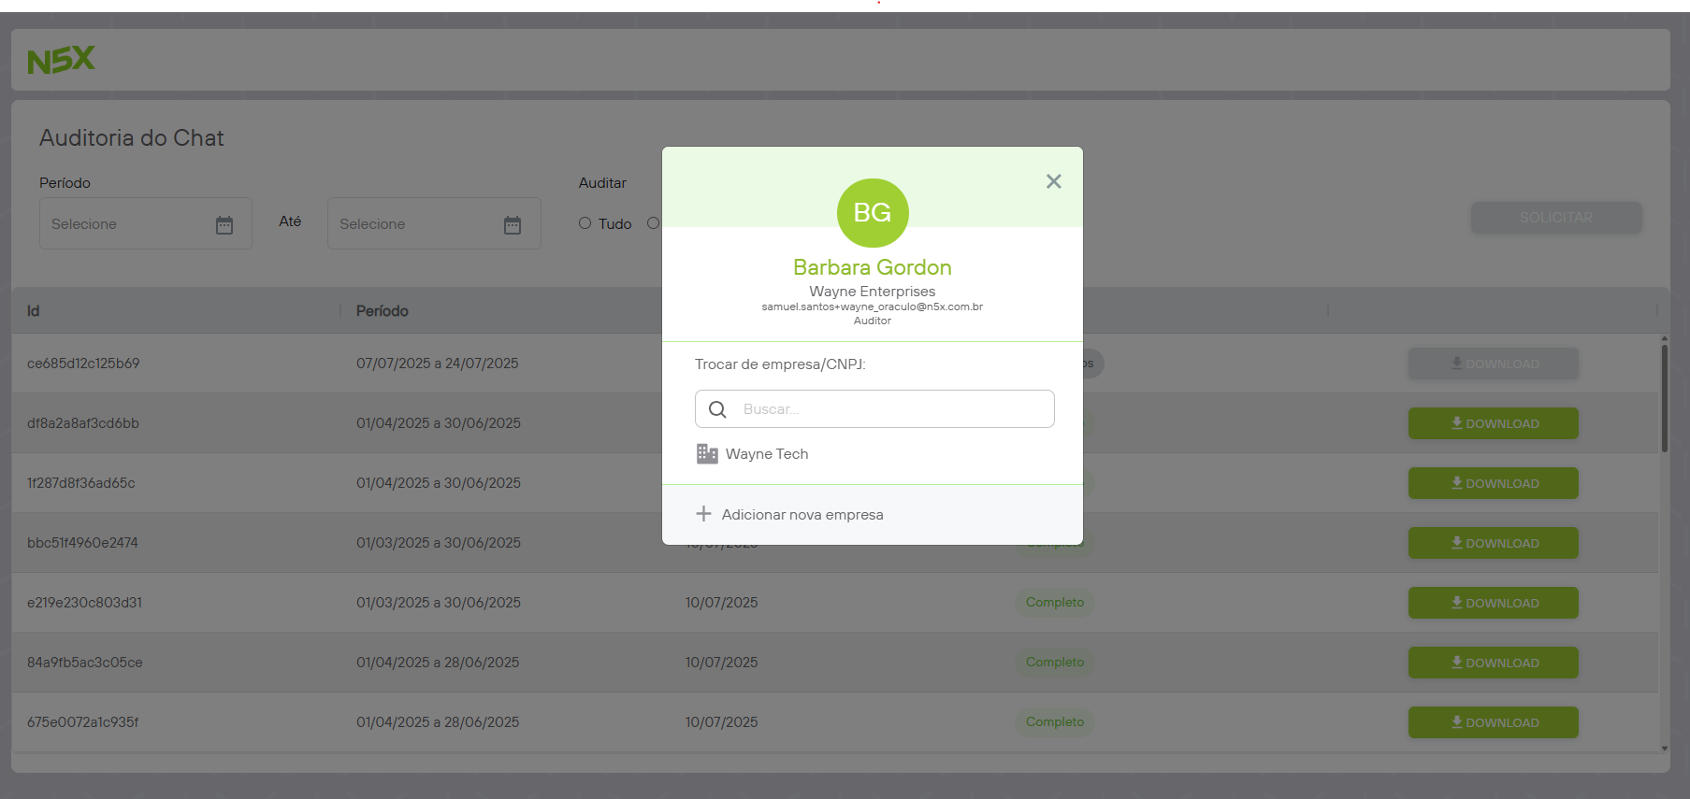This screenshot has height=799, width=1690.
Task: Download report df8a2a8af3cd6bb
Action: [1494, 423]
